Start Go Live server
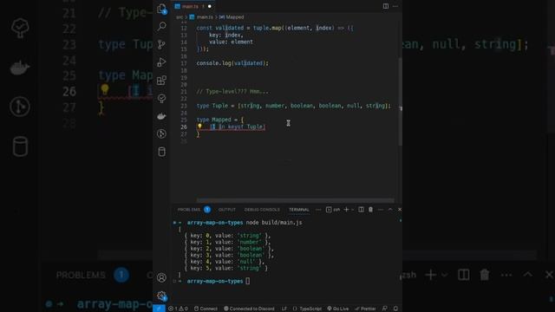This screenshot has width=555, height=312. tap(338, 309)
